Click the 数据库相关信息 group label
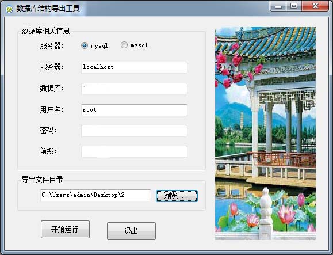This screenshot has width=333, height=255. pos(45,31)
